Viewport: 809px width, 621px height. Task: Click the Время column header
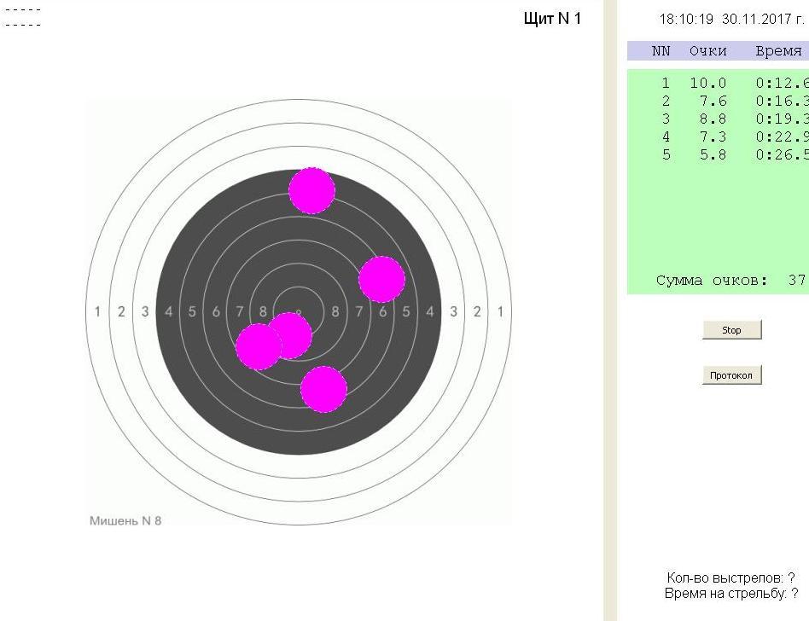pos(778,51)
